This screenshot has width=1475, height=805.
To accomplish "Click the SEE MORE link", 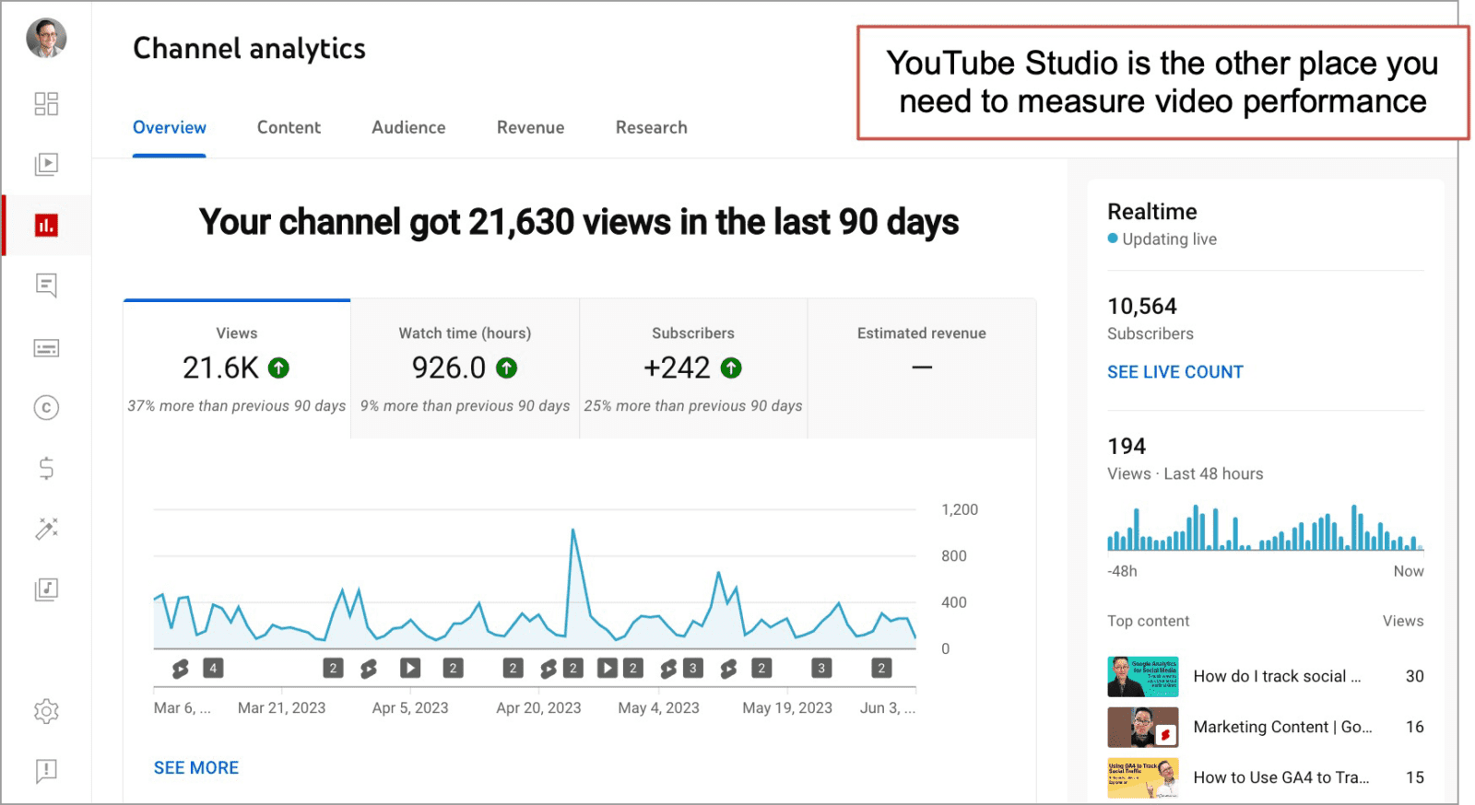I will point(196,767).
